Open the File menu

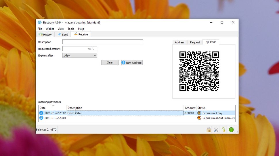[x=40, y=29]
